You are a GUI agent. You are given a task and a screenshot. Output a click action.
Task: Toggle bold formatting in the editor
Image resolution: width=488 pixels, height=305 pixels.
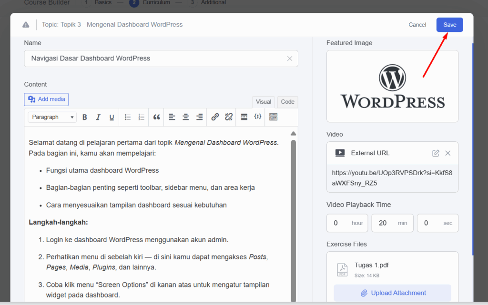click(85, 117)
